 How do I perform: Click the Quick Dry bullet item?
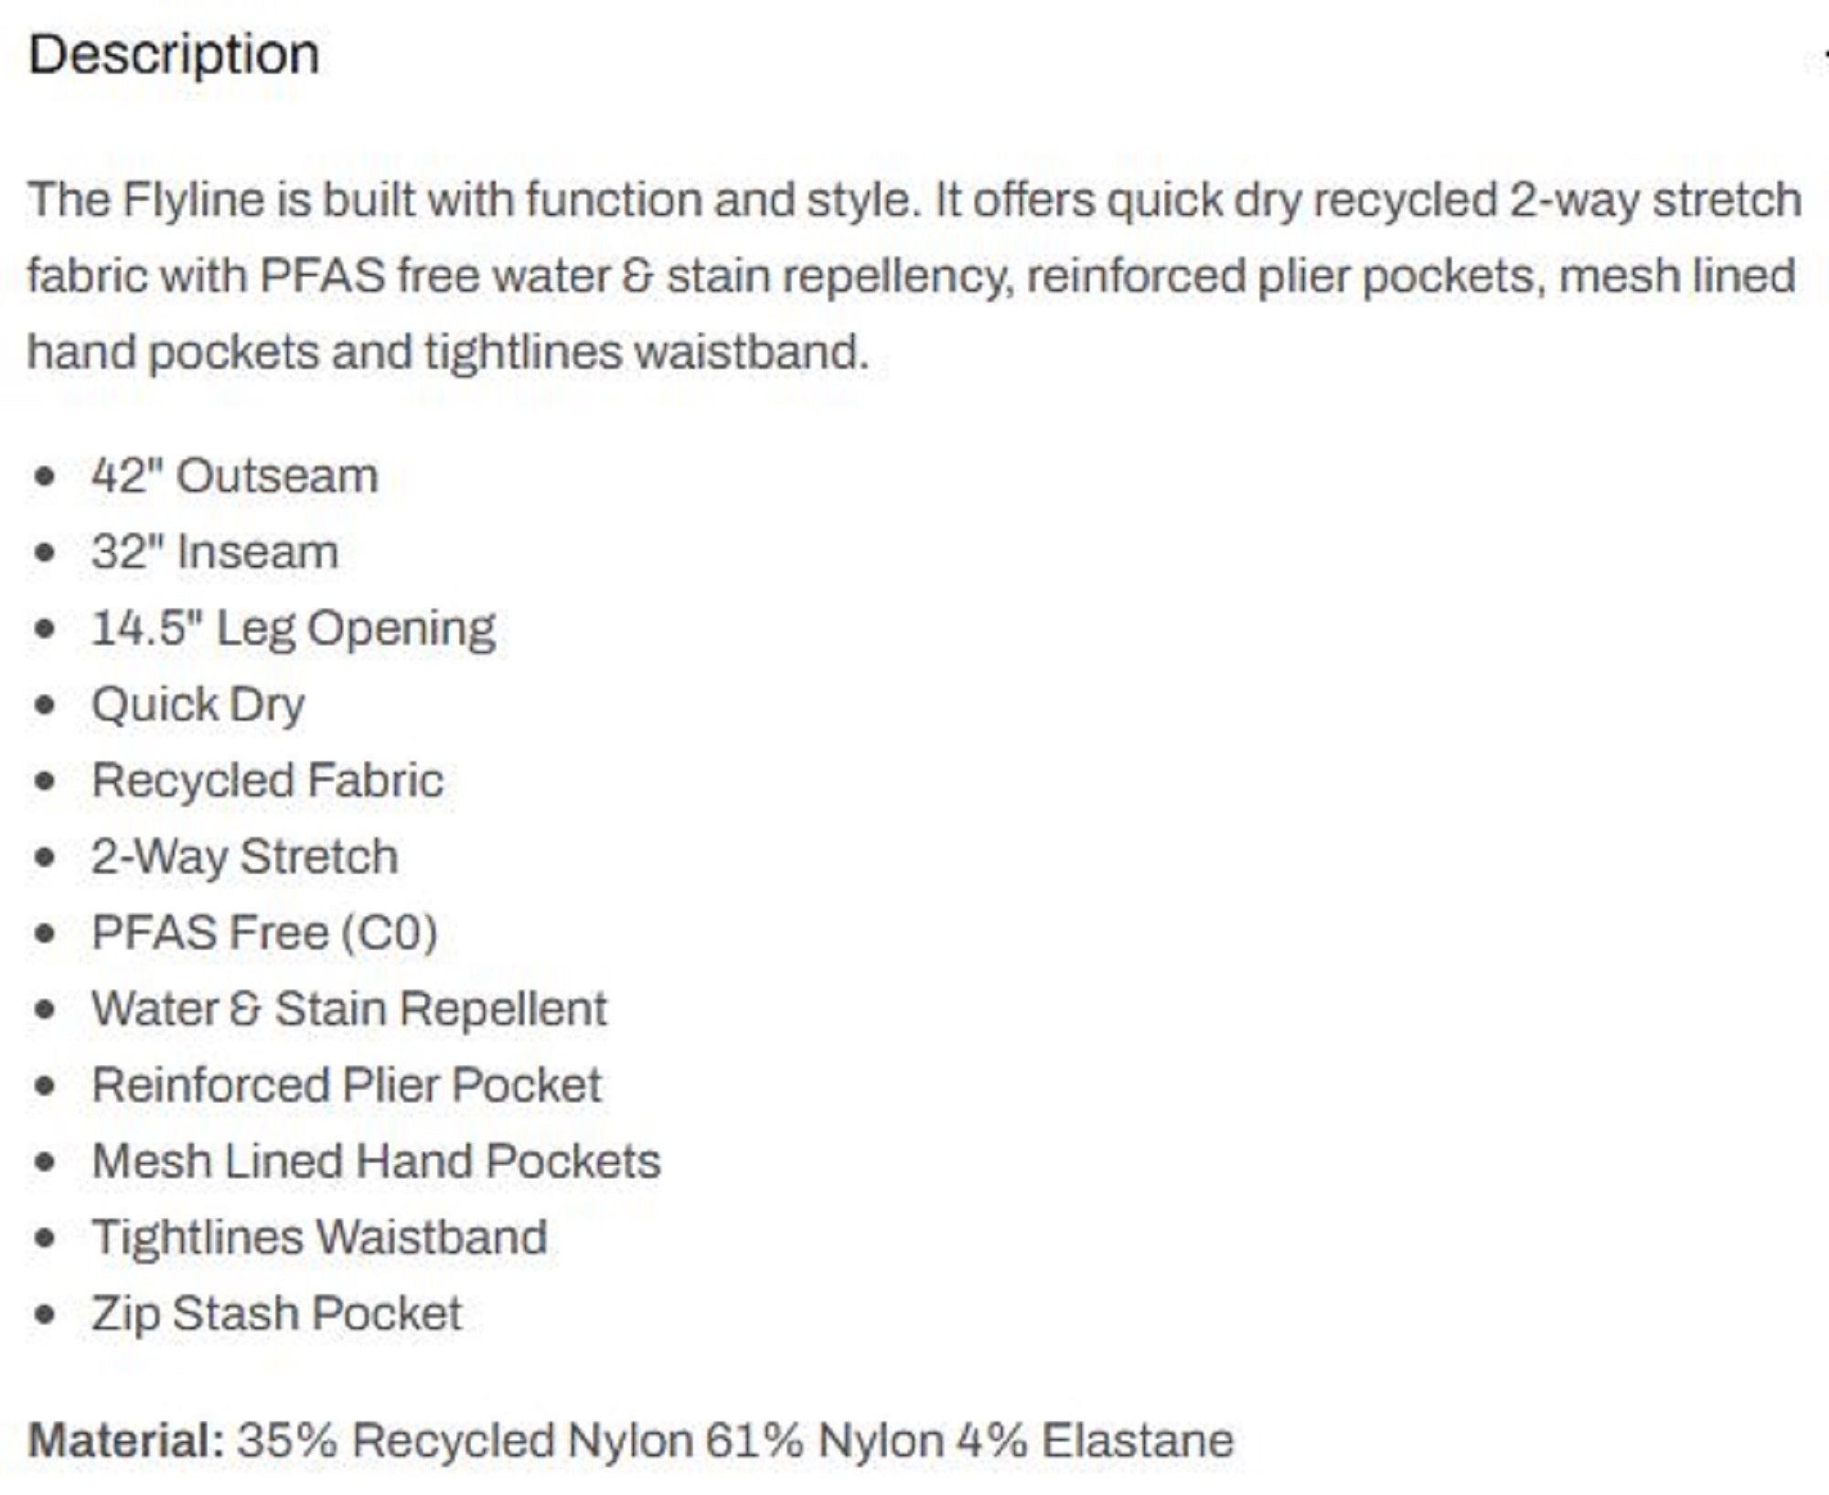[x=198, y=706]
